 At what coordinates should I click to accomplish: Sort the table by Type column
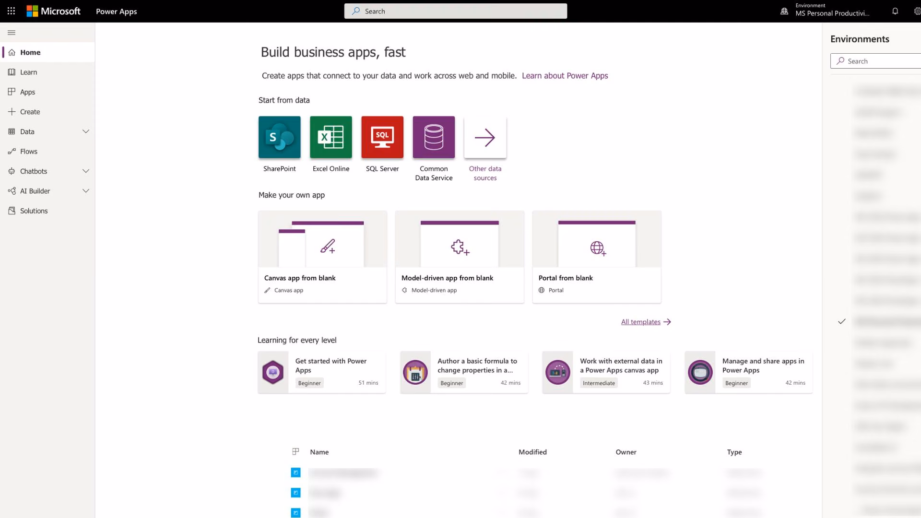[734, 452]
